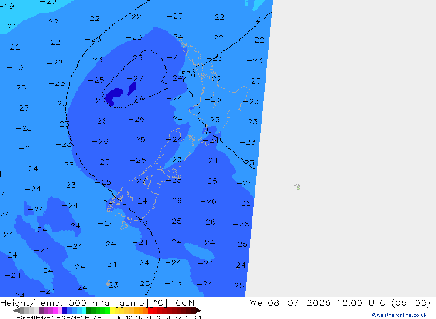Viewport: 436px width, 319px height.
Task: Click the ICON model name in the title
Action: coord(184,302)
